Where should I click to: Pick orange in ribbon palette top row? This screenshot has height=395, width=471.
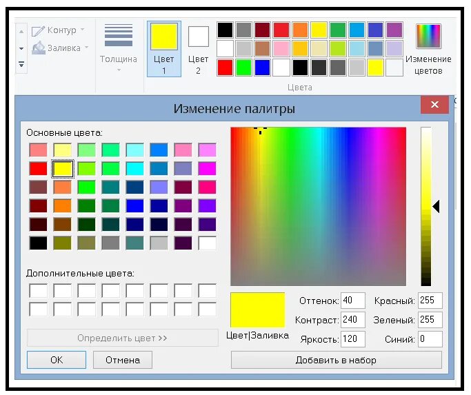coord(300,30)
